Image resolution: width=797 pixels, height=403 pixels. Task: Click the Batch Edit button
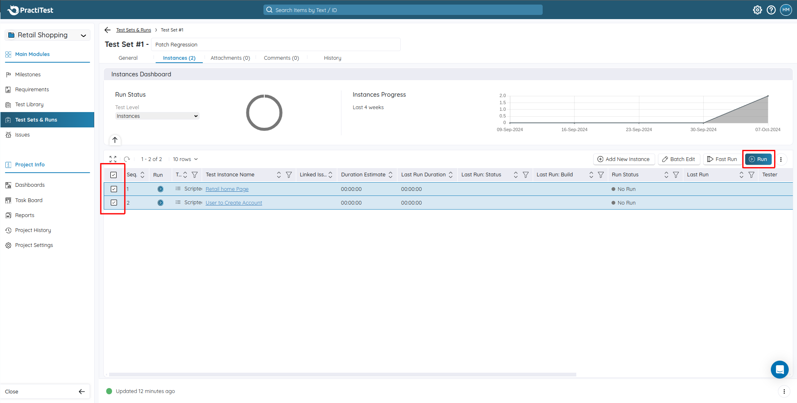pos(679,159)
